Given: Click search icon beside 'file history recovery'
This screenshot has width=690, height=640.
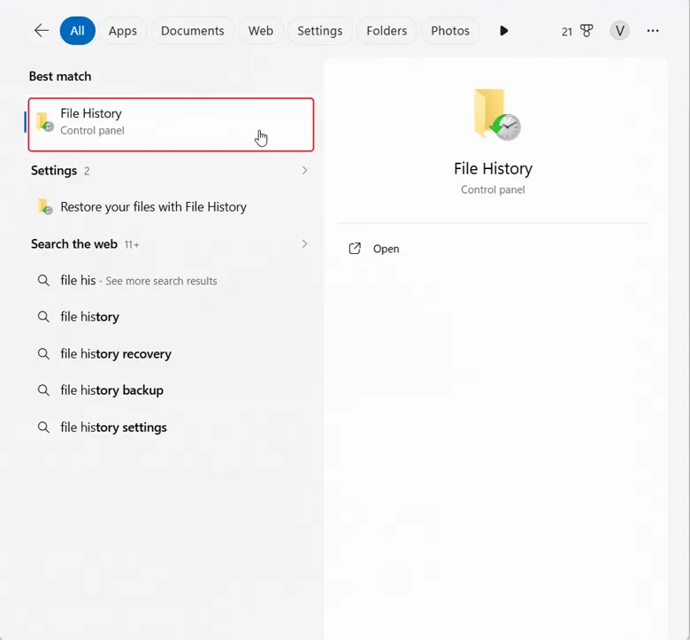Looking at the screenshot, I should click(43, 354).
